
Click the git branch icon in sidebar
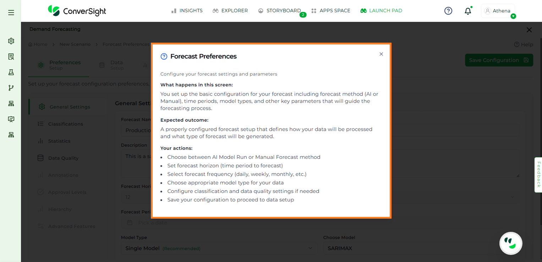(x=11, y=88)
